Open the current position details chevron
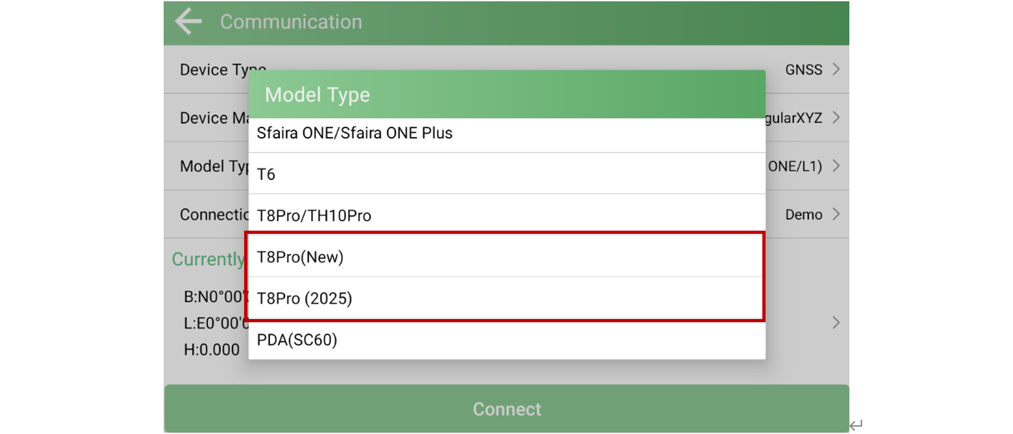 tap(836, 323)
